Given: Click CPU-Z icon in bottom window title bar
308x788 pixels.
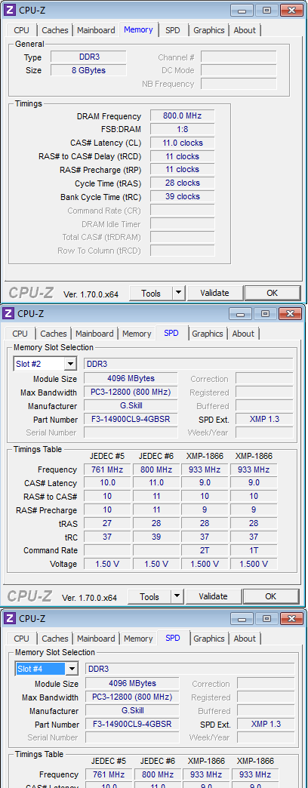Looking at the screenshot, I should (10, 618).
